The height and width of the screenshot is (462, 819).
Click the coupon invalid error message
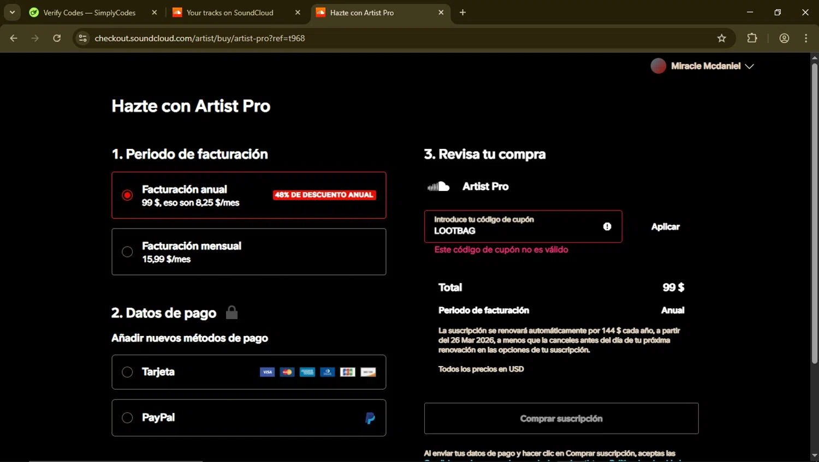click(x=501, y=250)
